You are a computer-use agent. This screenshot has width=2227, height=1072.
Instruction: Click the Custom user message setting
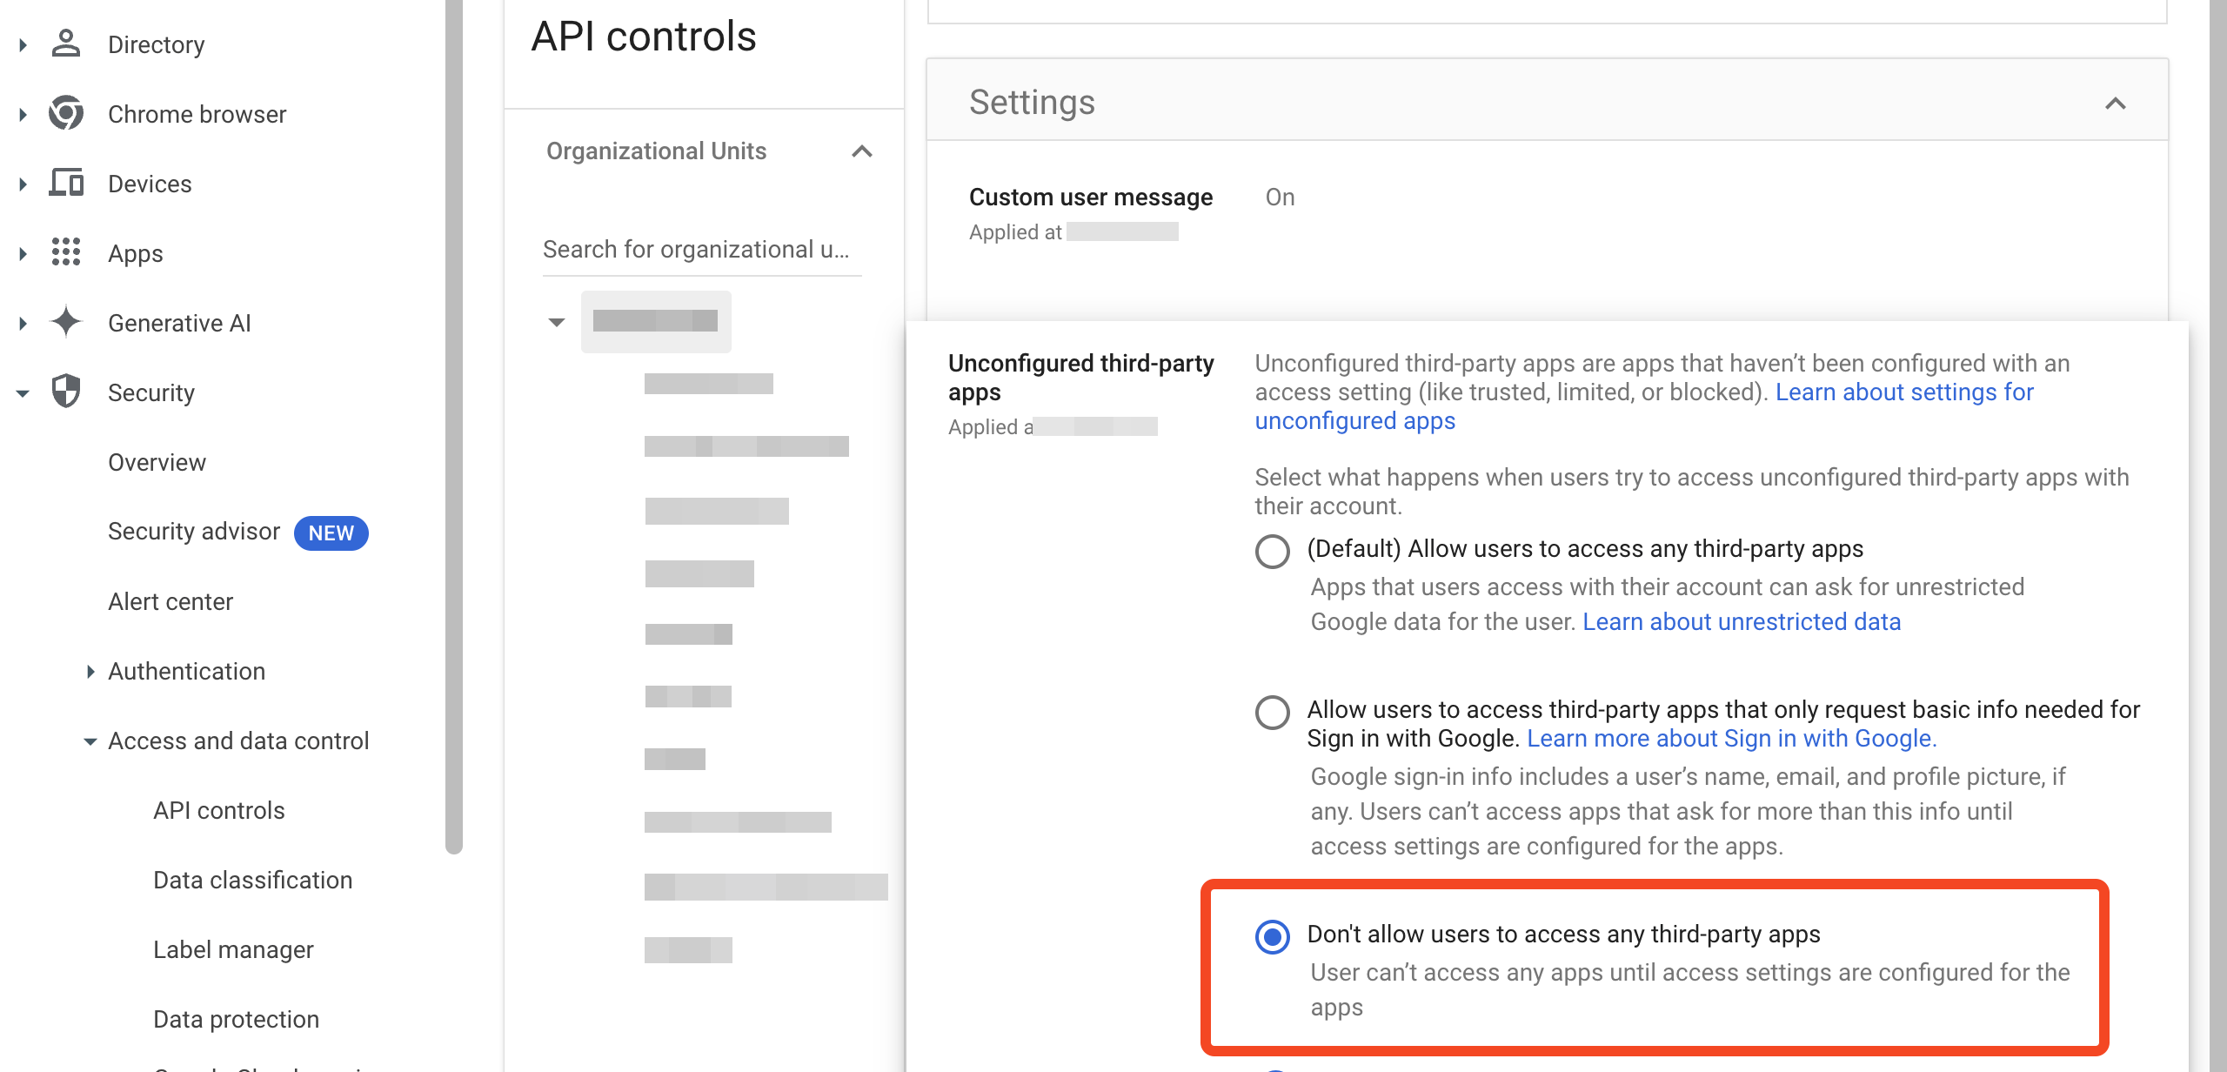click(x=1091, y=198)
